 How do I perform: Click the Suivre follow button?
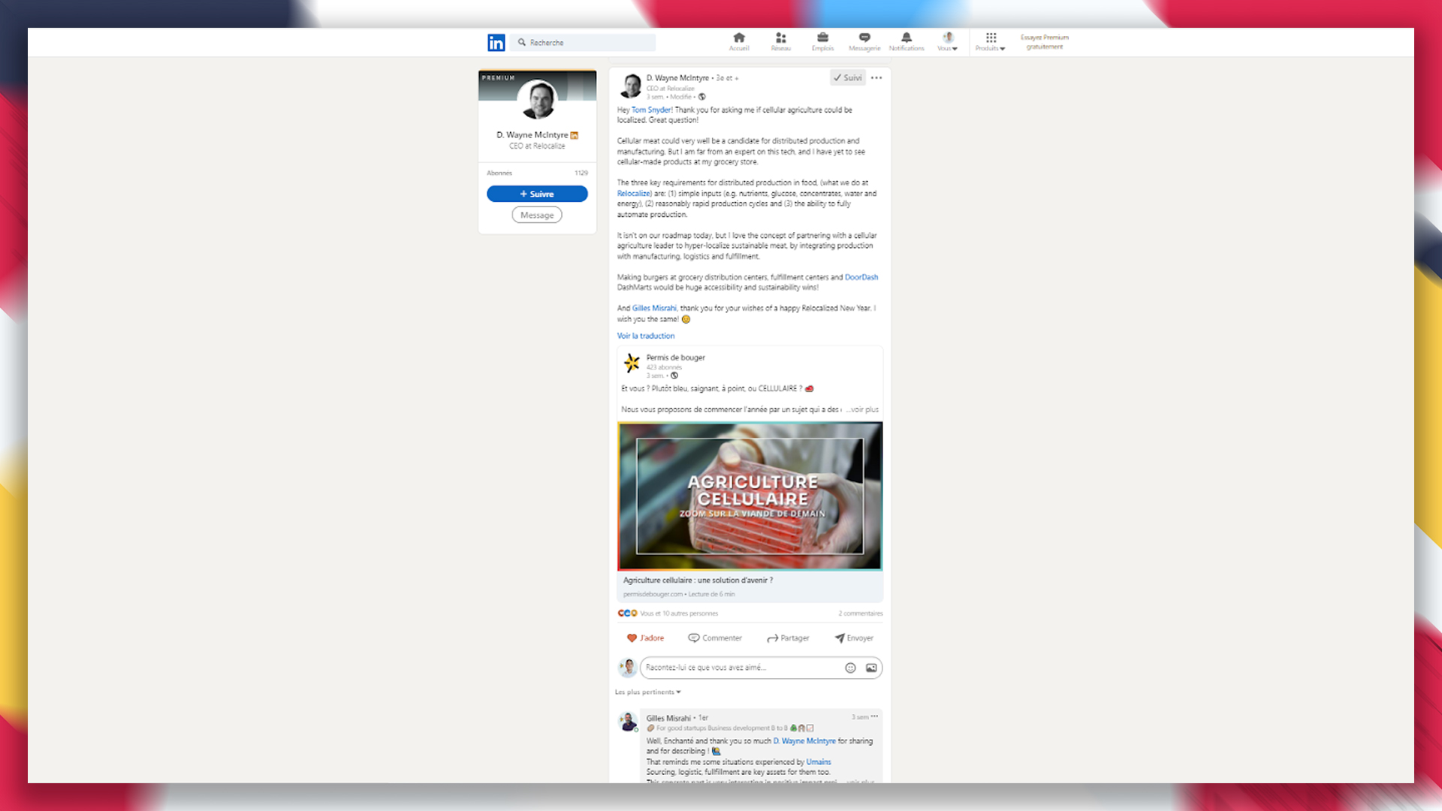(x=537, y=194)
